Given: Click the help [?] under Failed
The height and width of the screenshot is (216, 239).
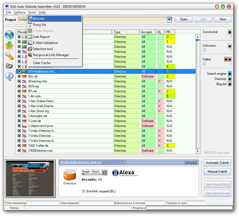Looking at the screenshot, I should (x=204, y=63).
